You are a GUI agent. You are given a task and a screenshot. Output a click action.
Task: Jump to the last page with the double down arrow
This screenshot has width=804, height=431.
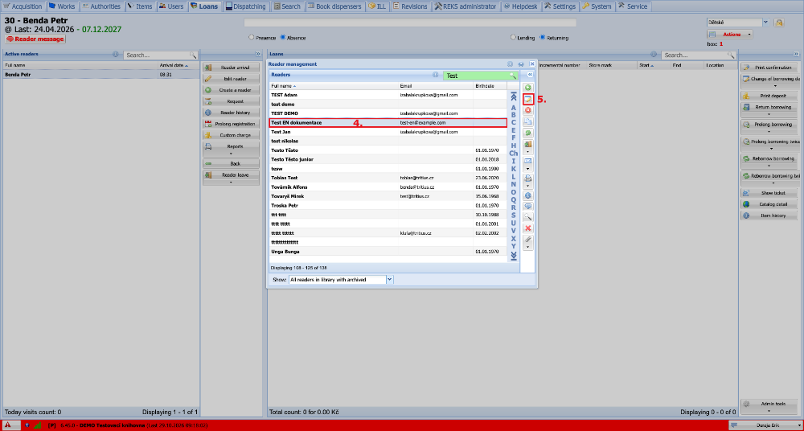click(x=513, y=256)
